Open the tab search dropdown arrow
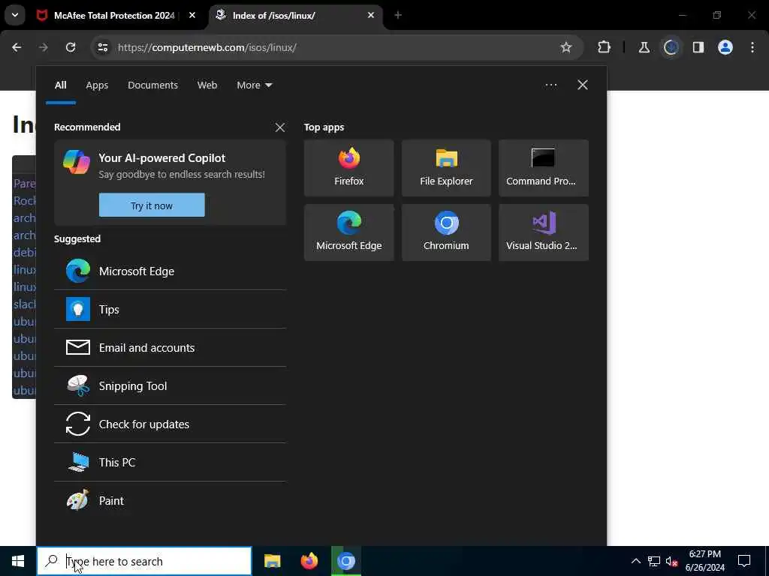769x576 pixels. tap(15, 15)
